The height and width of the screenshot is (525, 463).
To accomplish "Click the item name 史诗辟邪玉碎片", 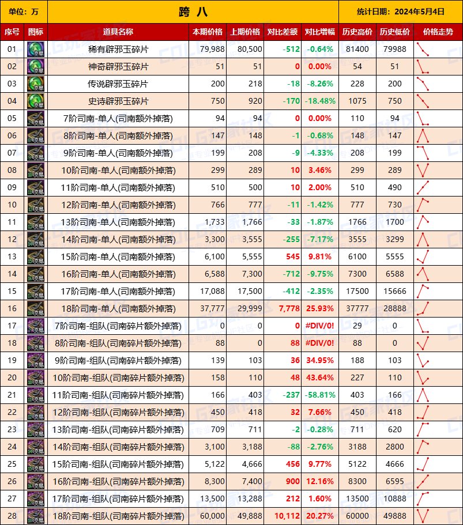I will pos(118,101).
